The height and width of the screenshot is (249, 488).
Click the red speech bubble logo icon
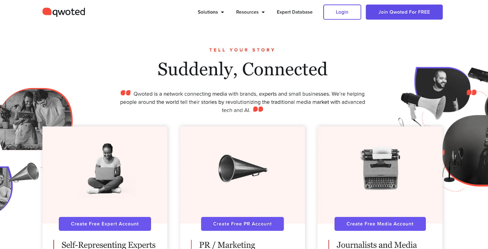tap(47, 11)
